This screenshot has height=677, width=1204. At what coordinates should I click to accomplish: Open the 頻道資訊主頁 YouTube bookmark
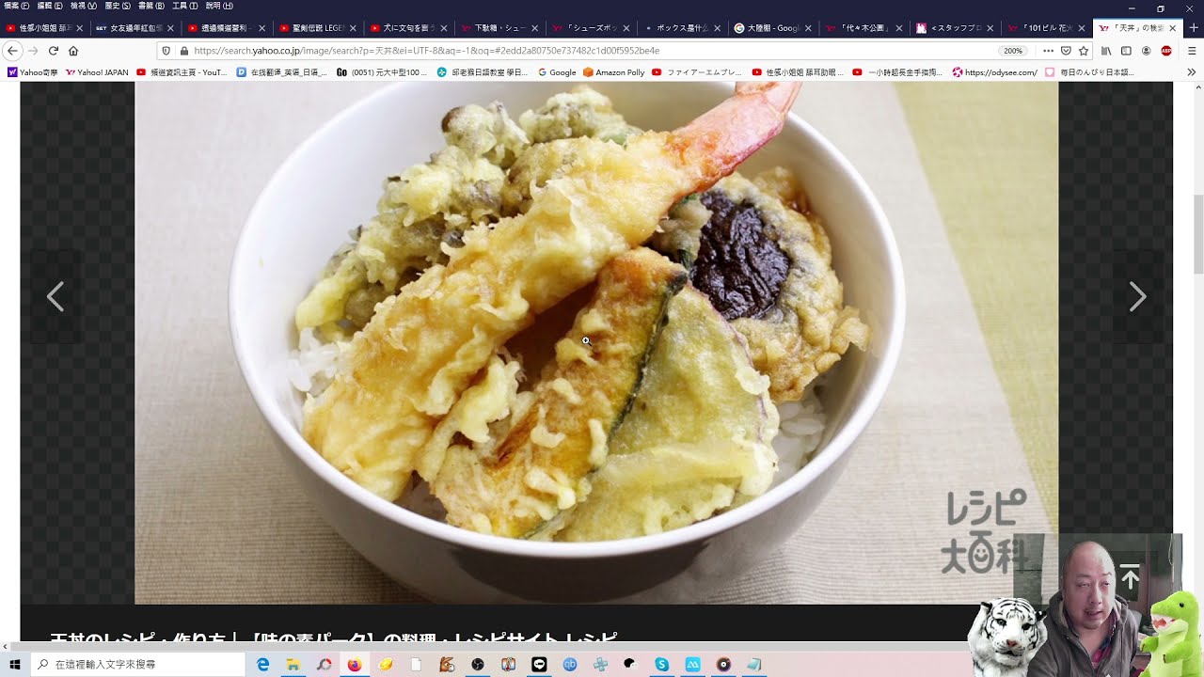point(182,72)
